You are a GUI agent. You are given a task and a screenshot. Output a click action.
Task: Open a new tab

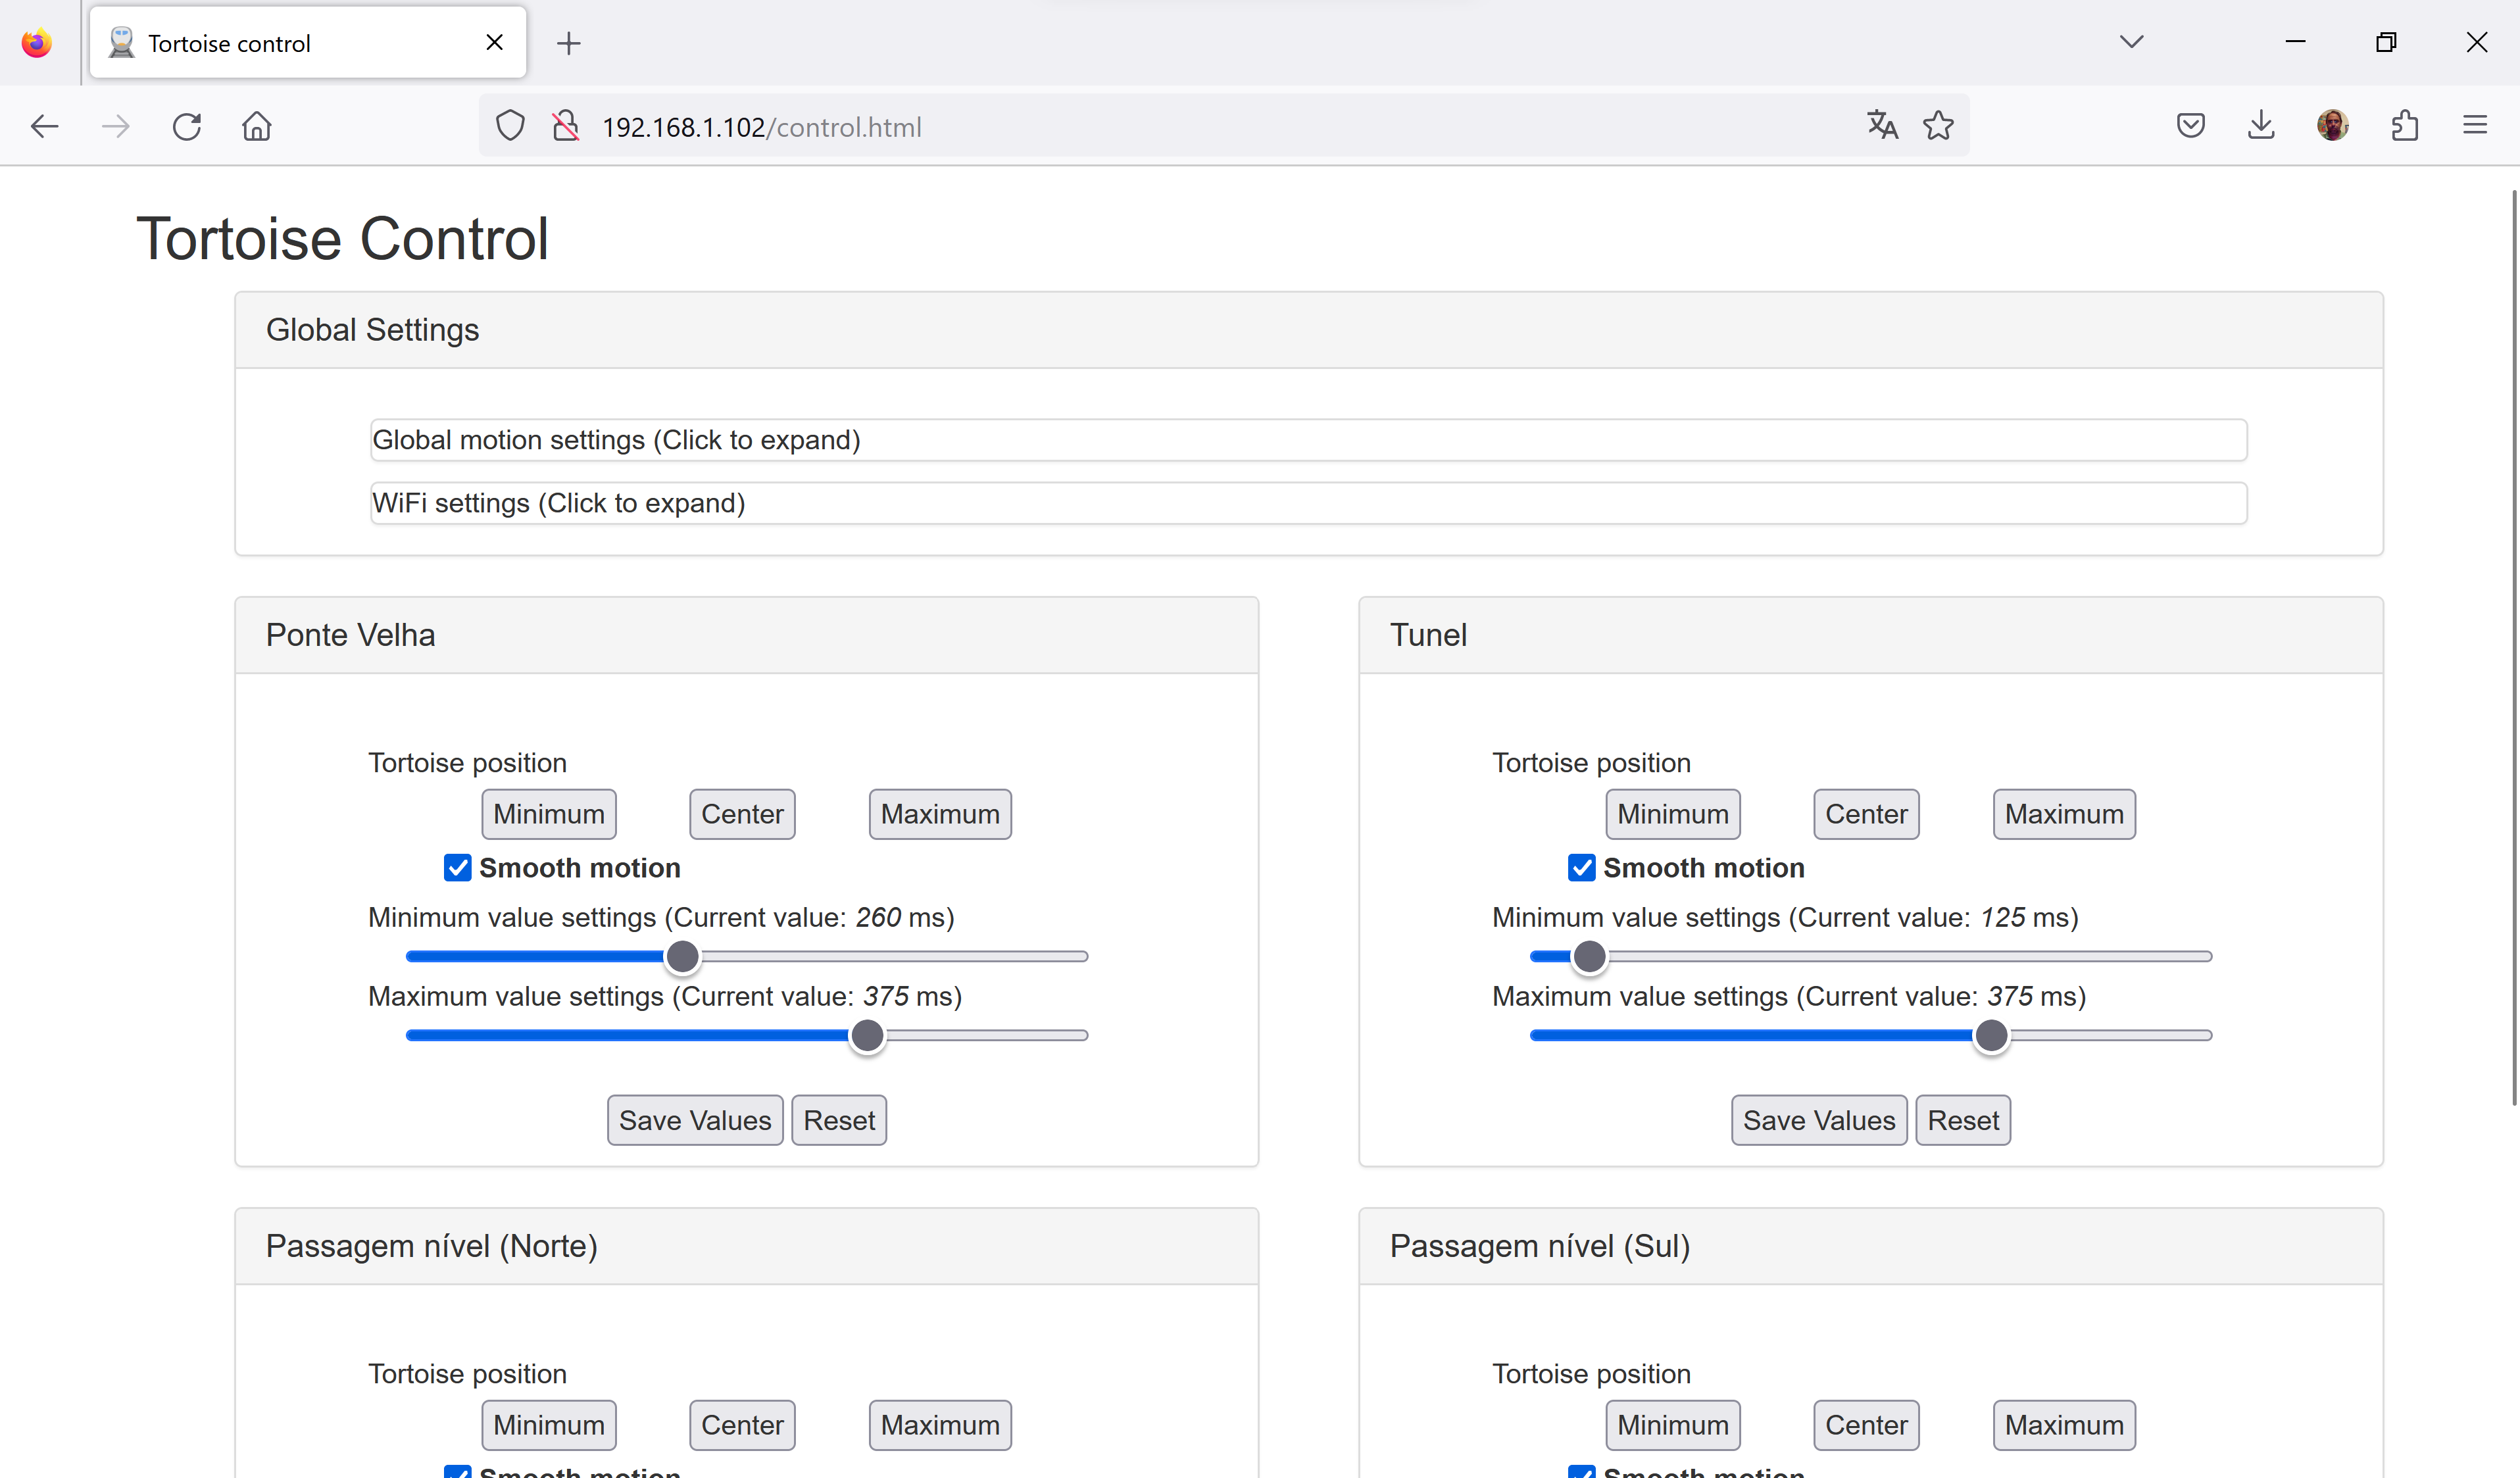click(x=569, y=43)
